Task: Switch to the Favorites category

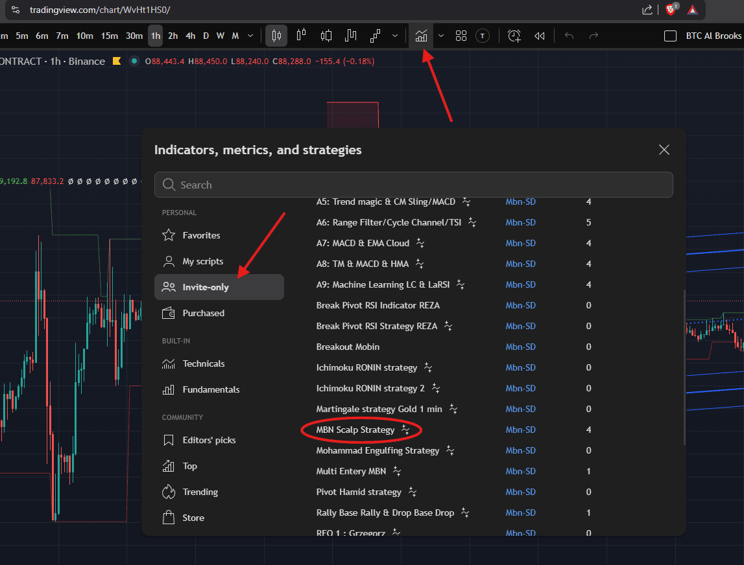Action: [x=201, y=235]
